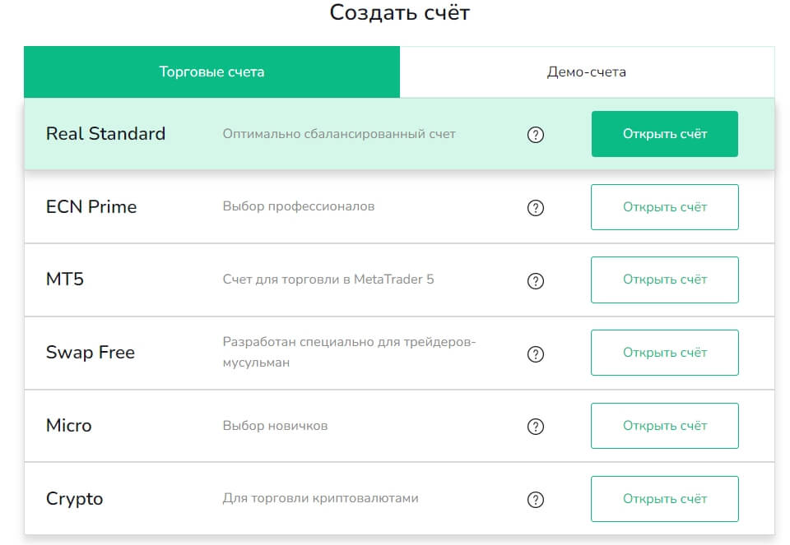The width and height of the screenshot is (790, 545).
Task: Click the Создать счёт heading
Action: point(400,12)
